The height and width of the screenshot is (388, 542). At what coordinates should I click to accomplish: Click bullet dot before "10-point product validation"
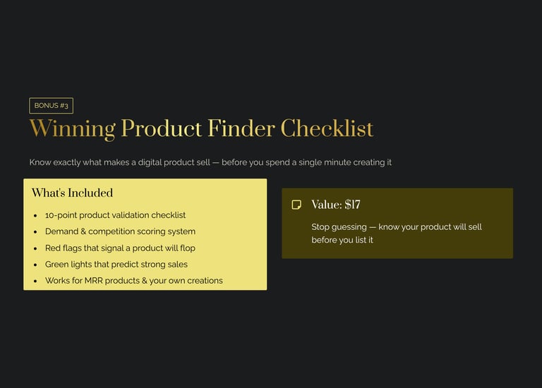[x=35, y=216]
